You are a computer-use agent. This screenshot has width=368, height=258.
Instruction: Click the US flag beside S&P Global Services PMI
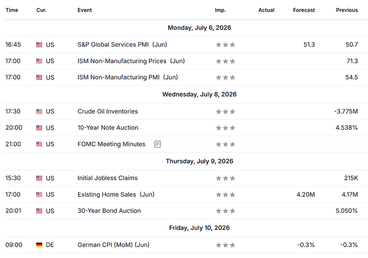pos(39,45)
